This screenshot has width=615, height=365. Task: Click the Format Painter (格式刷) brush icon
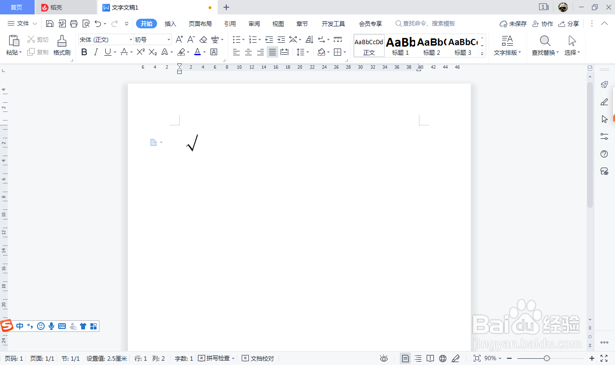pyautogui.click(x=62, y=41)
